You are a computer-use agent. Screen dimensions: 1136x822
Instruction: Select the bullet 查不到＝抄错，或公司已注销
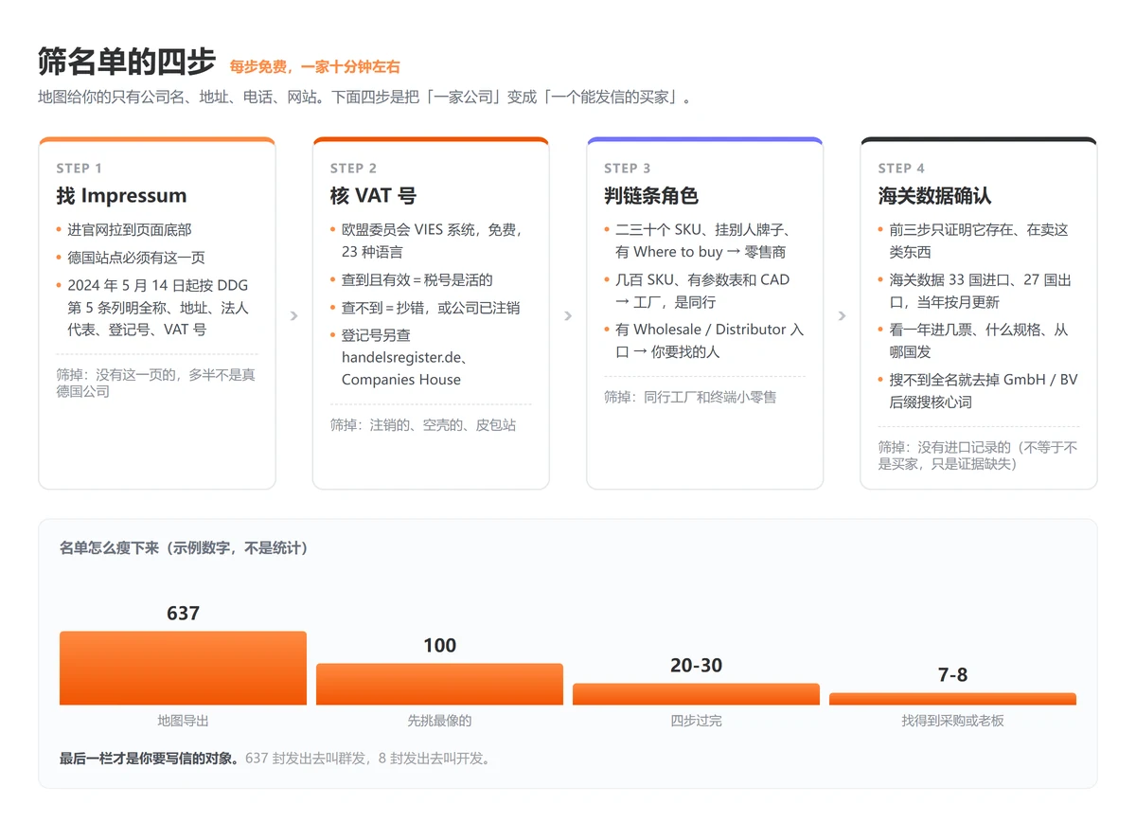point(431,308)
